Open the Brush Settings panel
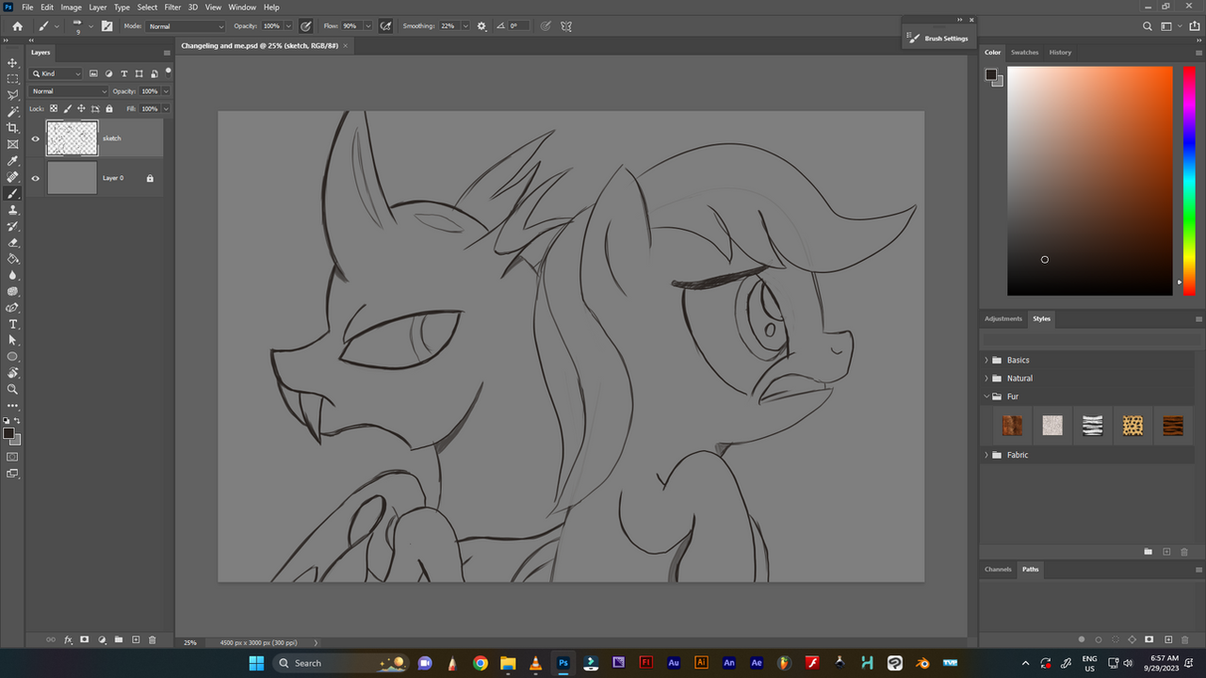 (937, 39)
